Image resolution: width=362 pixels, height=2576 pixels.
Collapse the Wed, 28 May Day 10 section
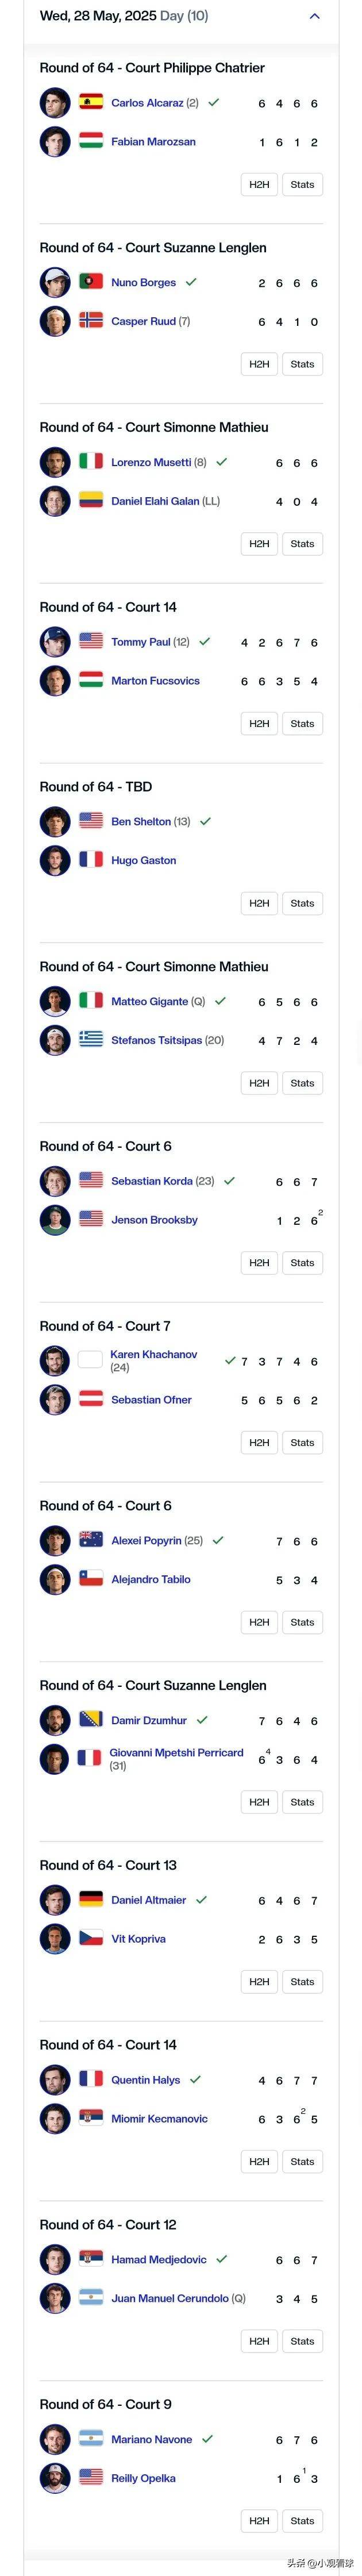coord(315,16)
